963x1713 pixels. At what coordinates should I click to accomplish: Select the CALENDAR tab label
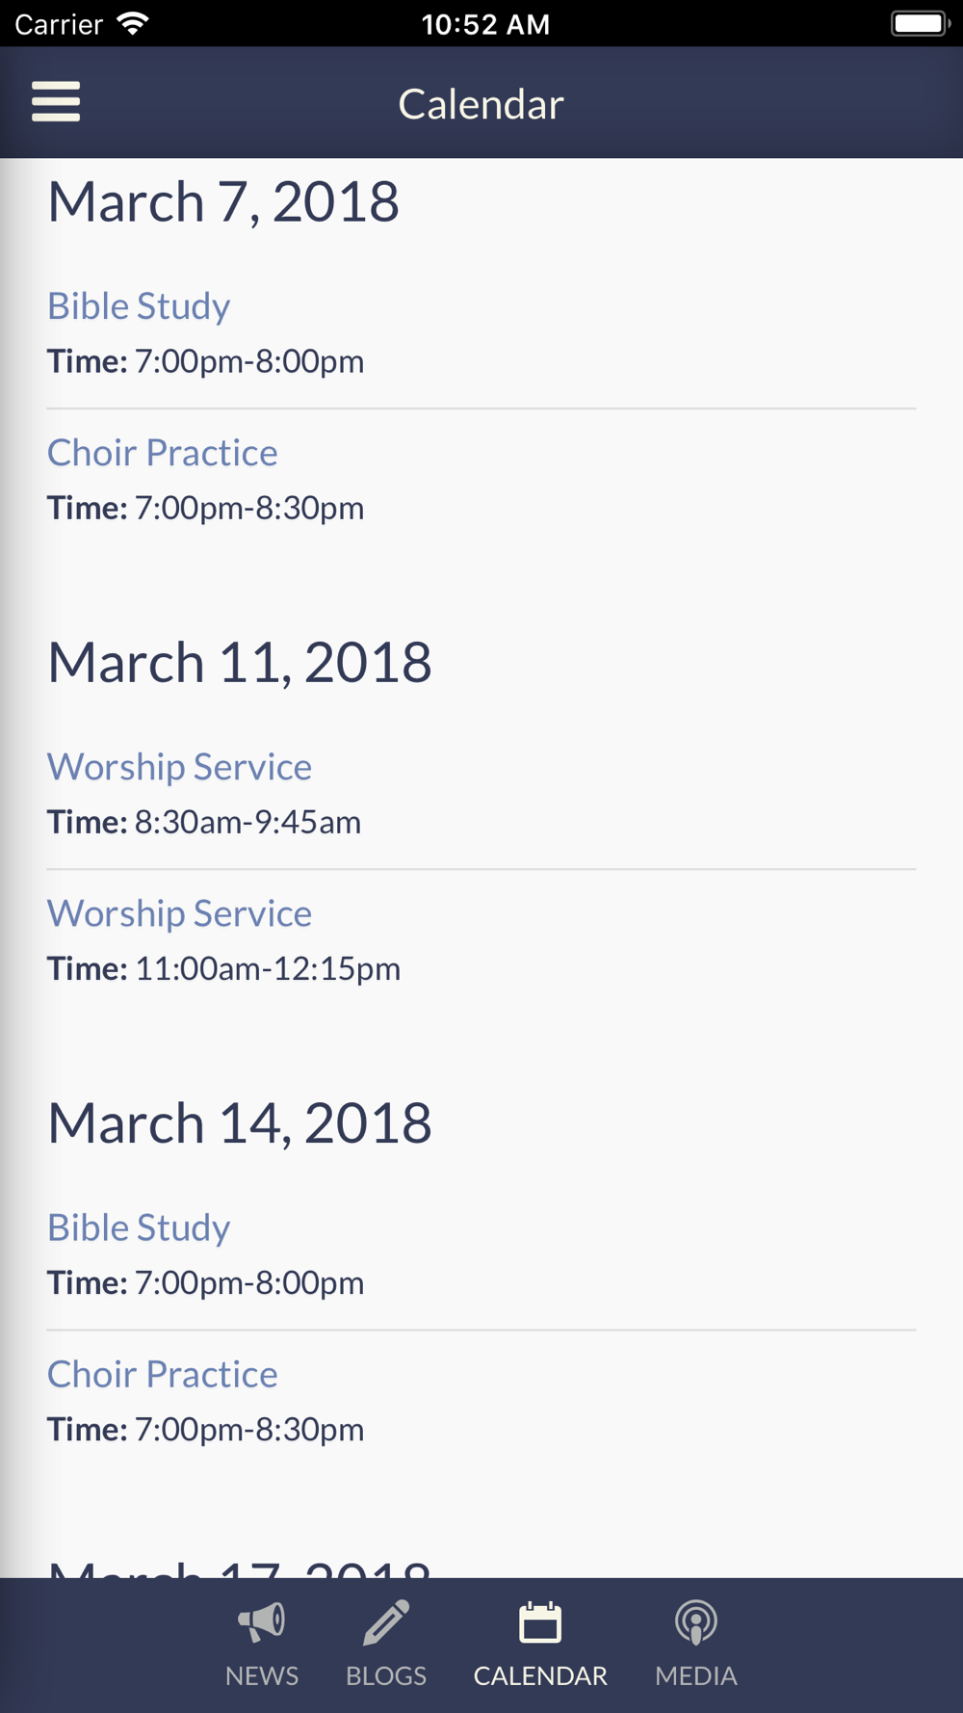click(x=540, y=1676)
